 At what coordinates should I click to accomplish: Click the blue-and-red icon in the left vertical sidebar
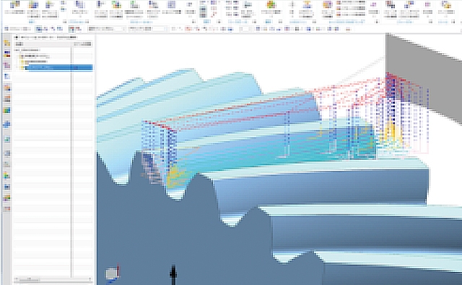(6, 54)
